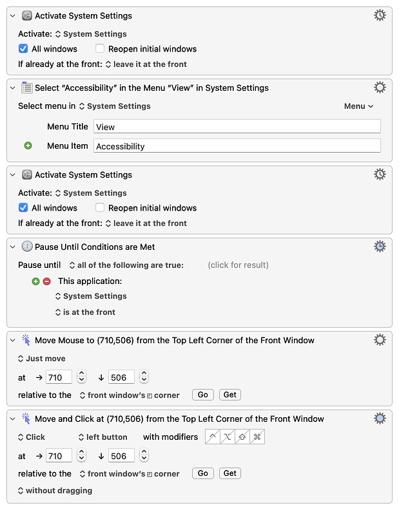
Task: Open 'leave it at the front' popup in first action
Action: [x=146, y=64]
